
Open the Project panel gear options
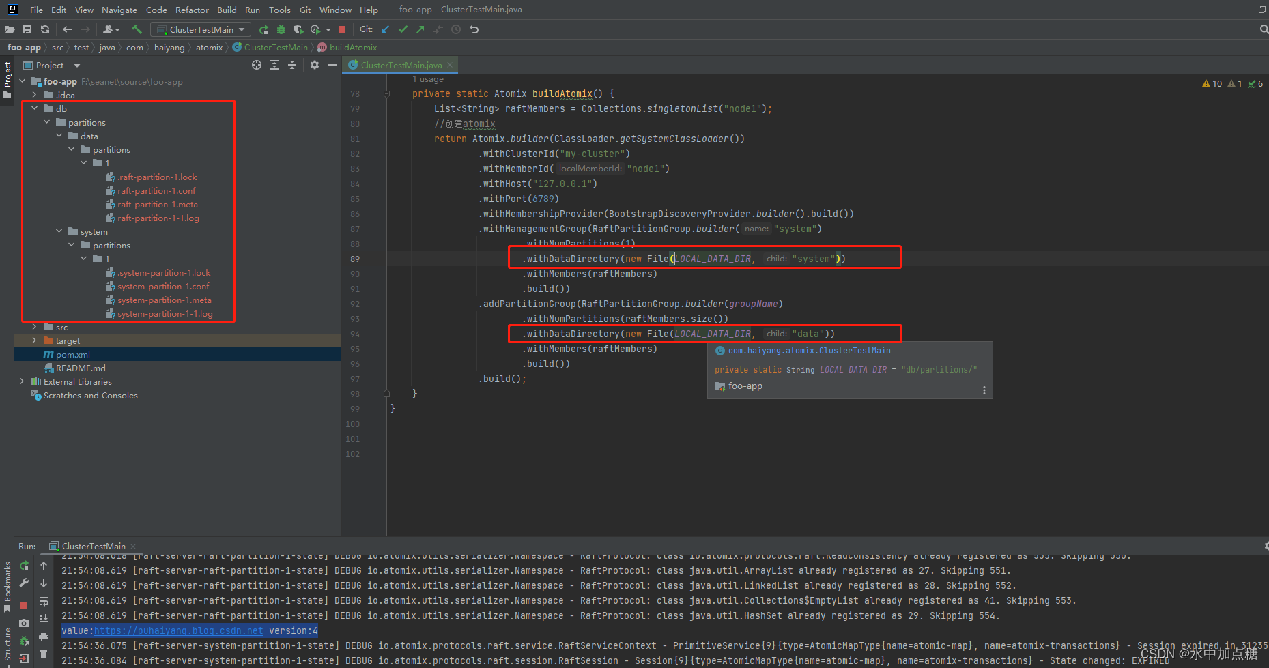coord(315,65)
